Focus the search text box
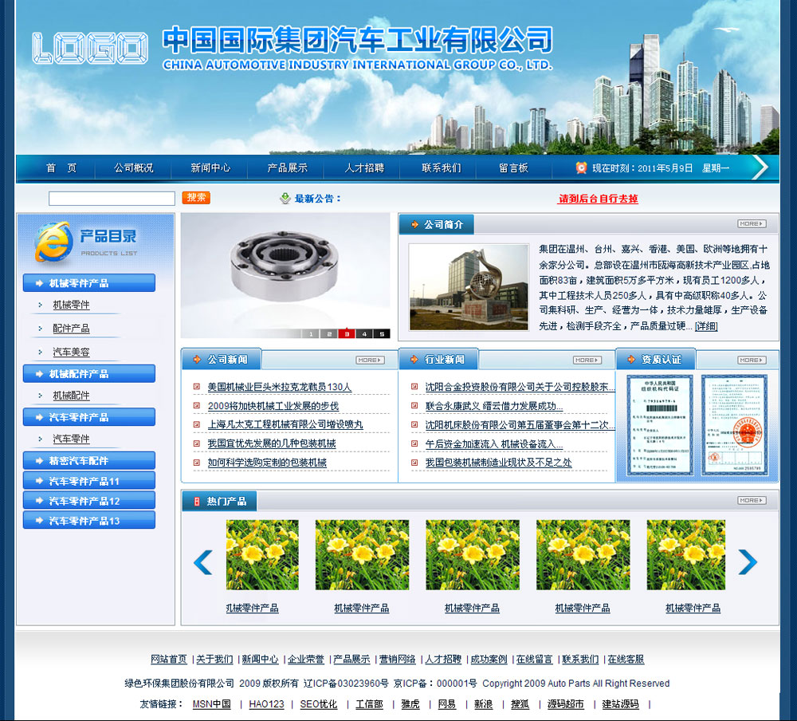This screenshot has width=797, height=721. [x=112, y=199]
